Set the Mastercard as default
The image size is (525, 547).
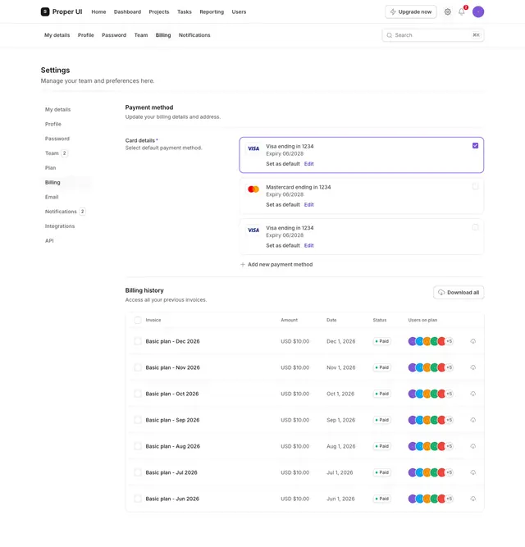[283, 205]
